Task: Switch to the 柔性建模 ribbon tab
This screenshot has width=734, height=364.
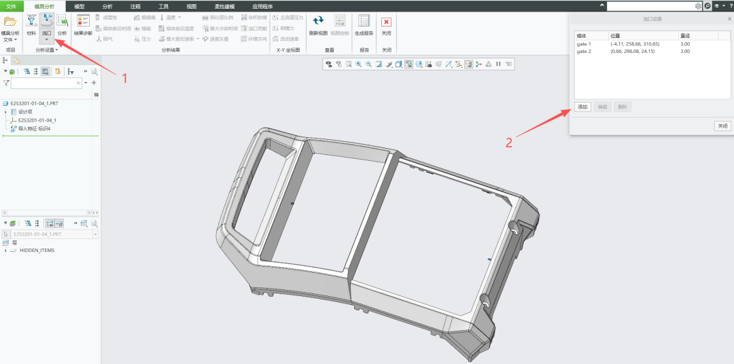Action: pos(225,7)
